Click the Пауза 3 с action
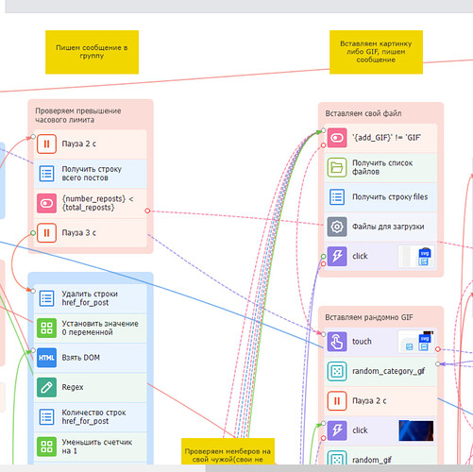This screenshot has width=473, height=472. (91, 233)
